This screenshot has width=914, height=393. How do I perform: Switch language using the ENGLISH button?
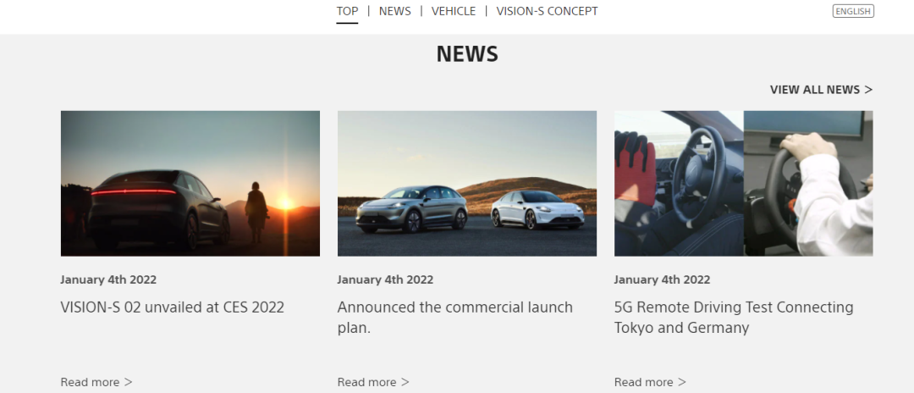pos(852,11)
